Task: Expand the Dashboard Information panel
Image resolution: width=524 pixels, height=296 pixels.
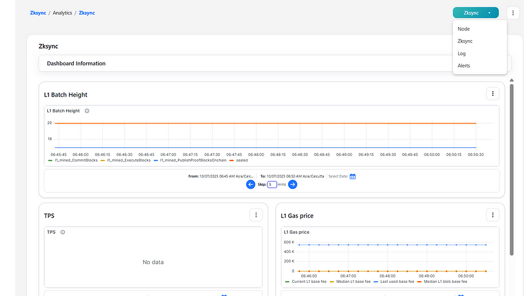Action: click(275, 63)
